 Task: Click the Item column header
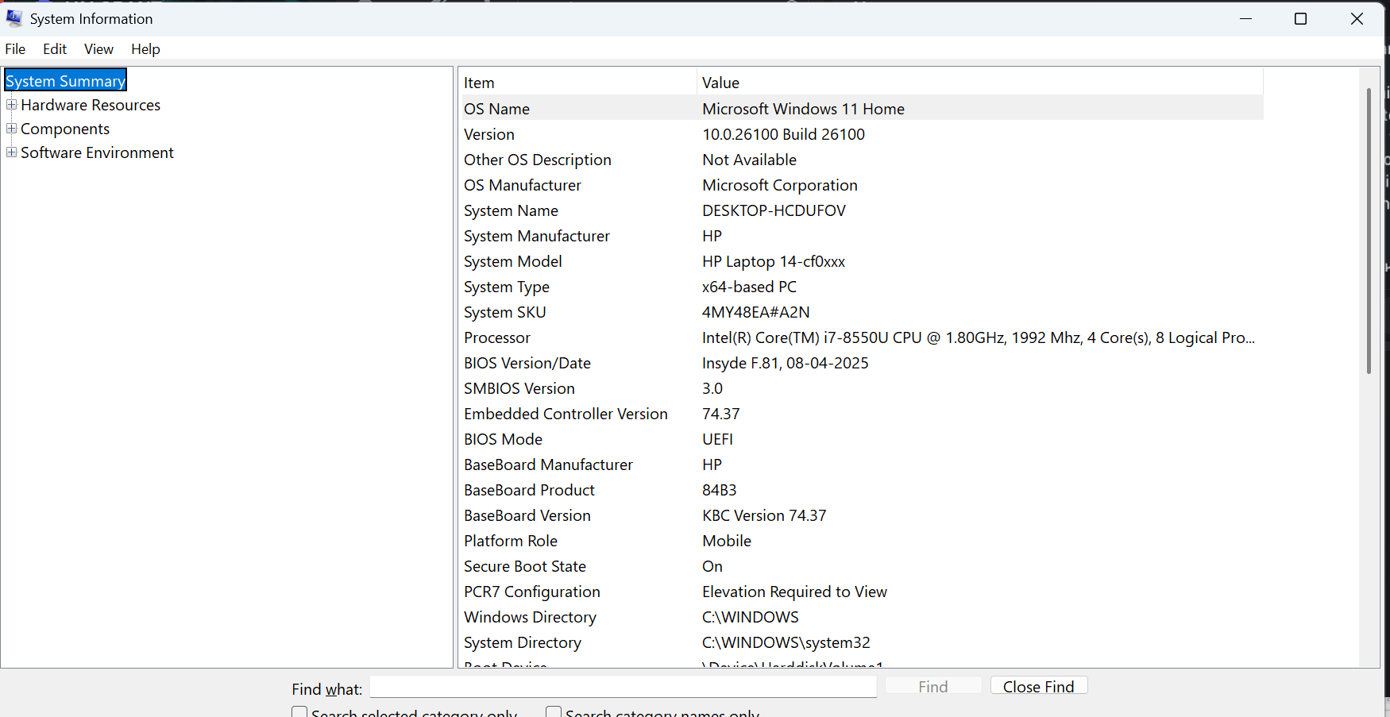(x=578, y=83)
